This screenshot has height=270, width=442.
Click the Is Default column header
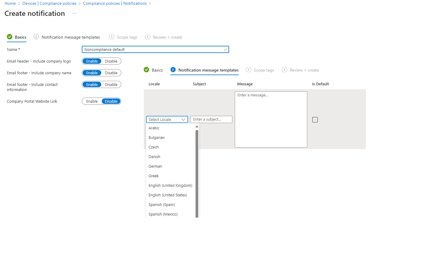pos(320,84)
